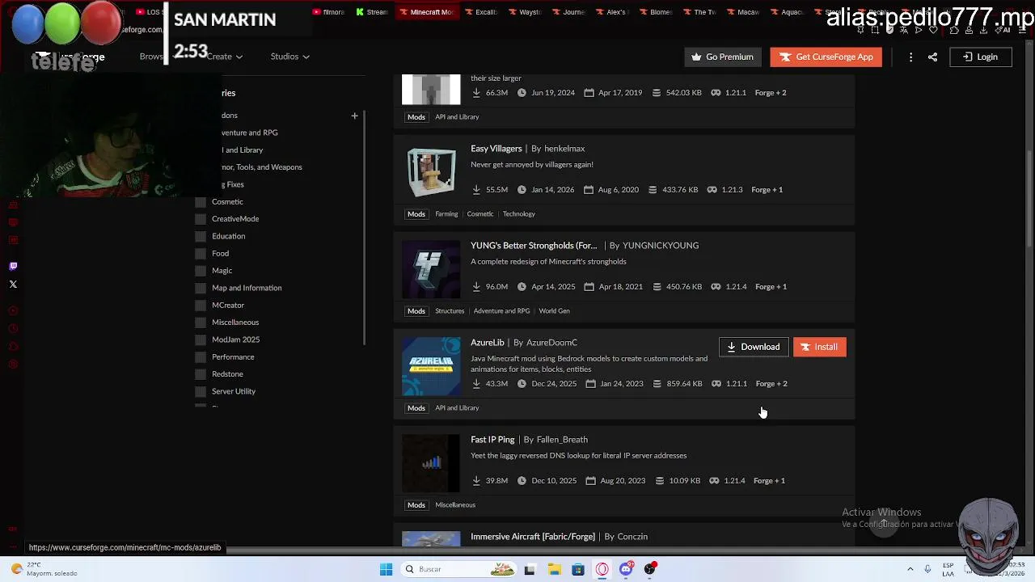Click the game version controller icon for AzureLib

pyautogui.click(x=716, y=383)
